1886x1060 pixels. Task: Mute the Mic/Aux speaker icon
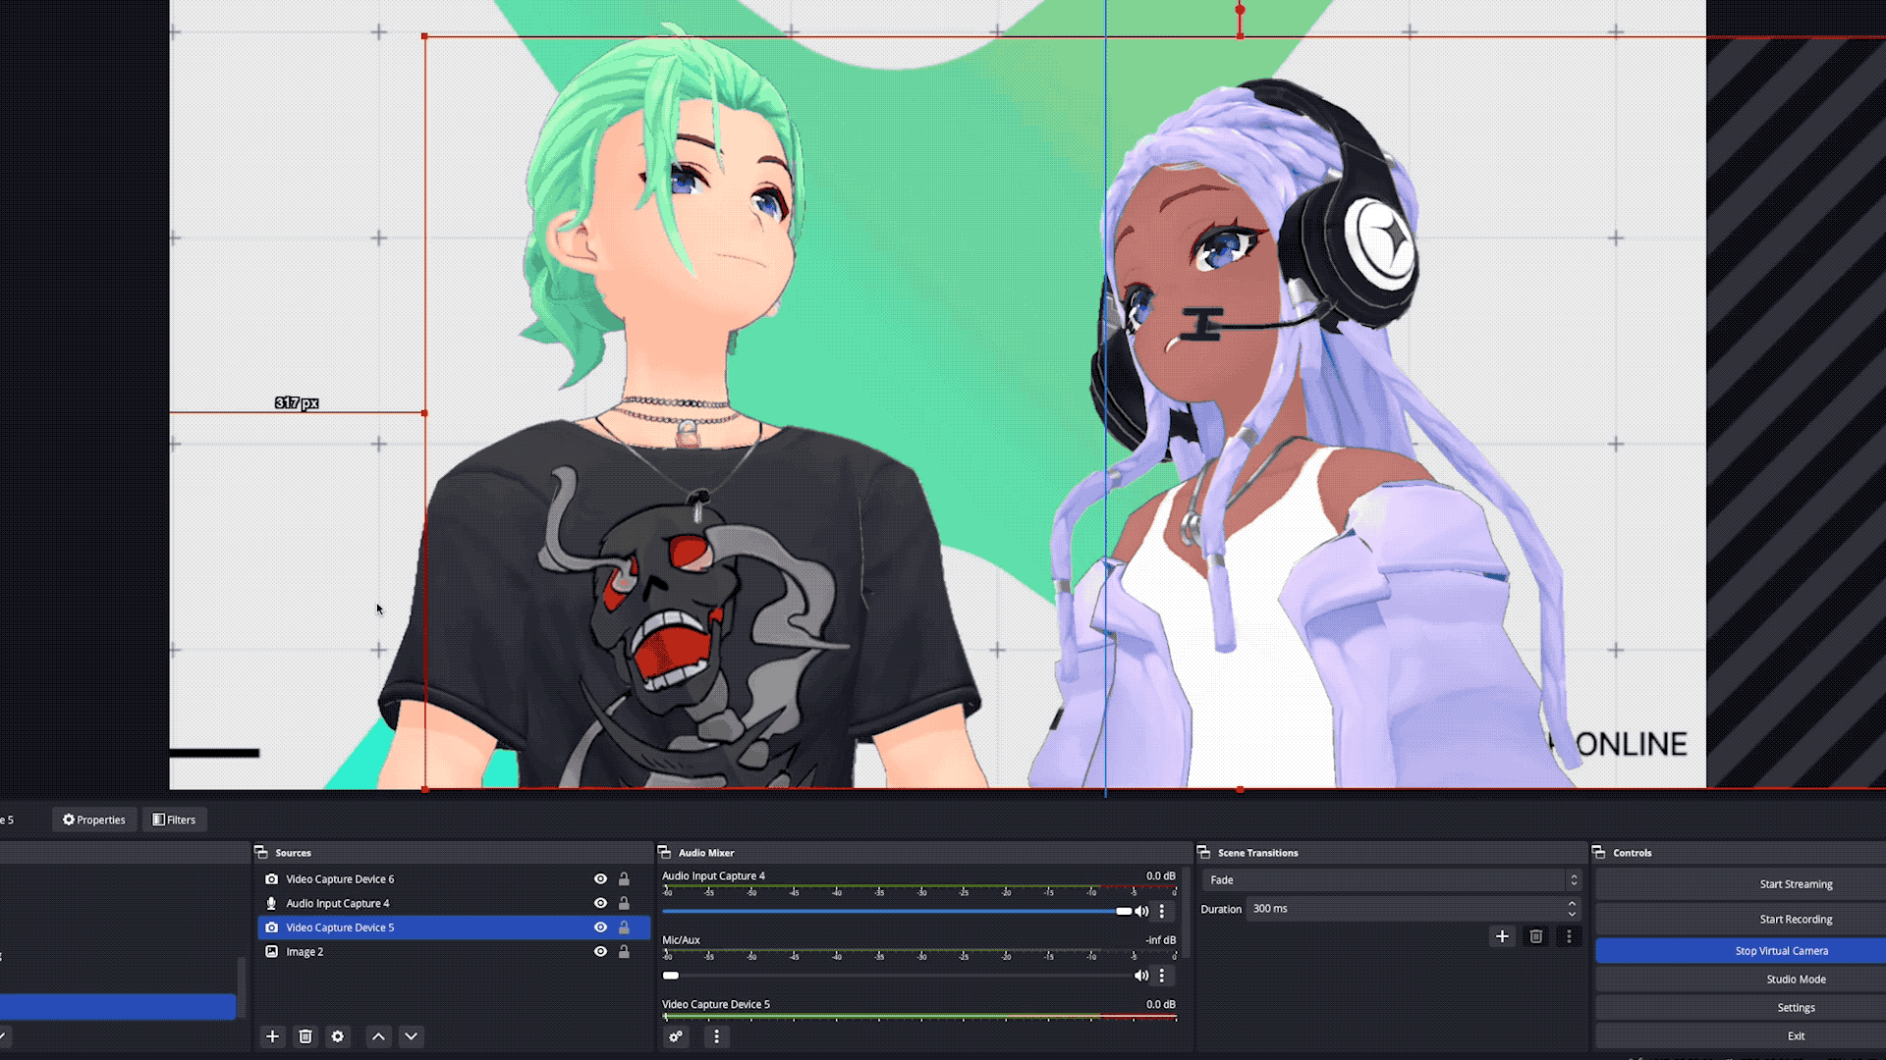click(1141, 975)
